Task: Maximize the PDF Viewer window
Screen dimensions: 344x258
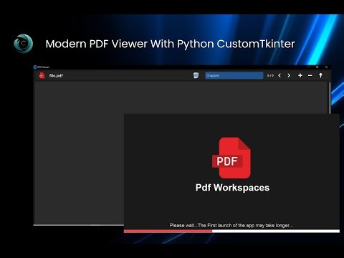Action: [317, 67]
